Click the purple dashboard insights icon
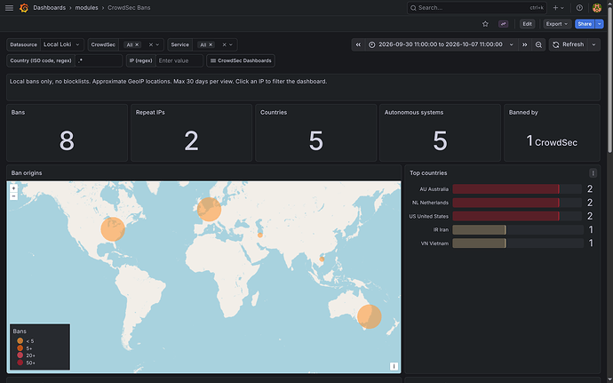The image size is (613, 383). pos(503,24)
